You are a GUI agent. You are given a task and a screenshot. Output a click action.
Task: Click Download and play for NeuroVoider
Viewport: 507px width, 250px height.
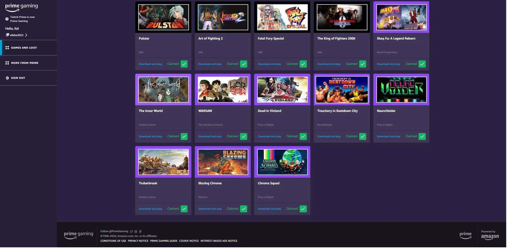tap(389, 136)
